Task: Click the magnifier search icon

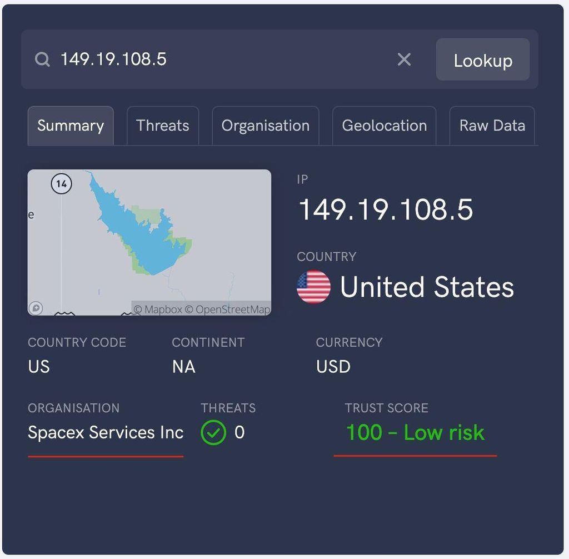Action: (x=42, y=59)
